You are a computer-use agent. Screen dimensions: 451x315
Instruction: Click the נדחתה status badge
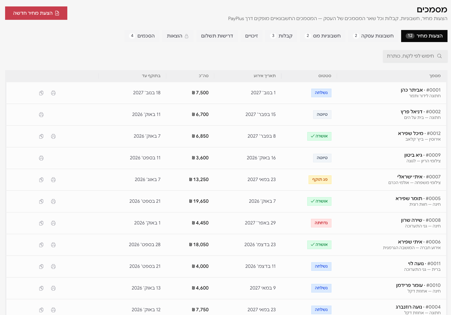(x=321, y=223)
